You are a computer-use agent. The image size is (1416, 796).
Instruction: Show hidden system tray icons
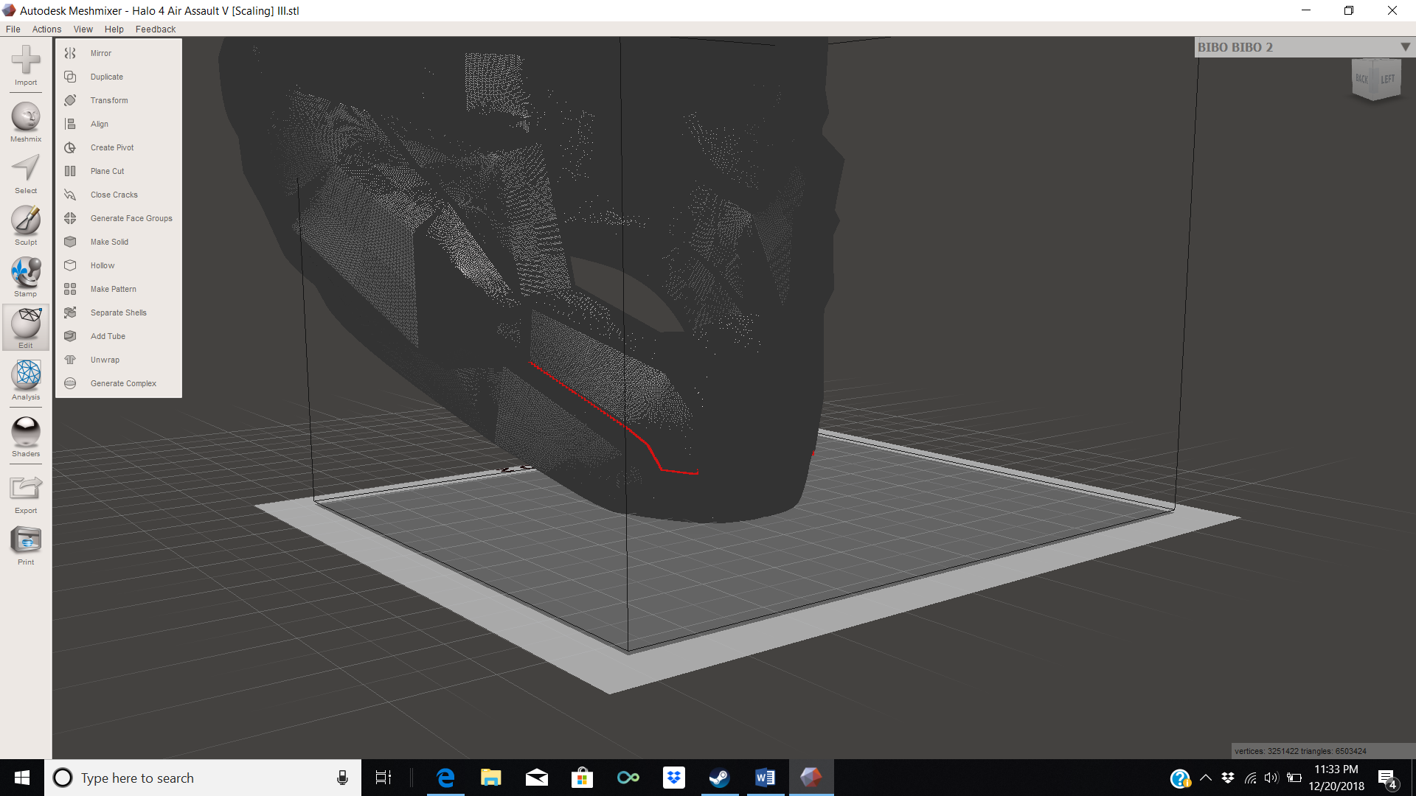[x=1206, y=778]
